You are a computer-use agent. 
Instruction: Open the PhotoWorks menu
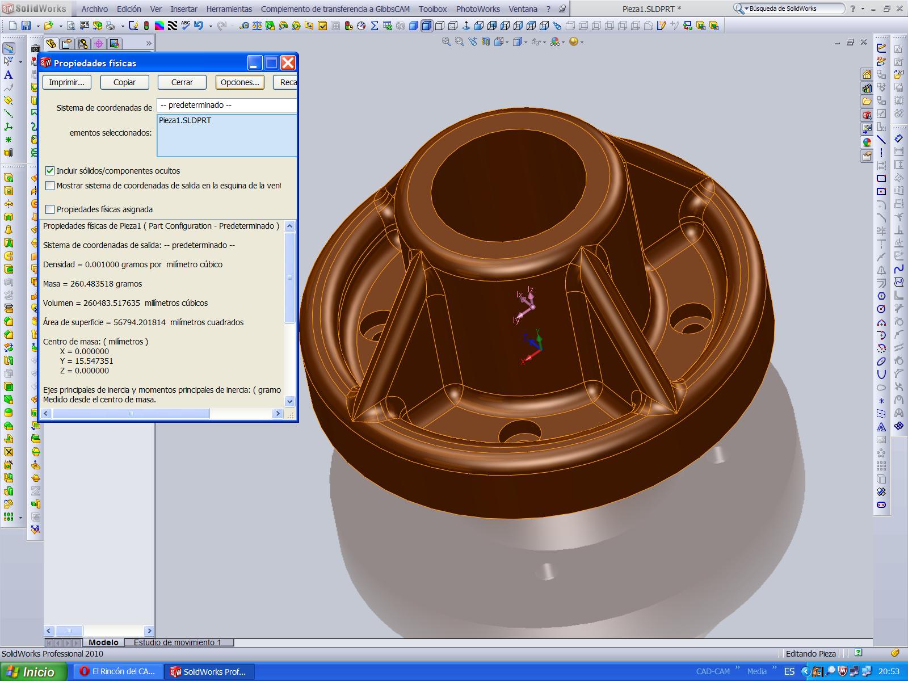click(478, 9)
